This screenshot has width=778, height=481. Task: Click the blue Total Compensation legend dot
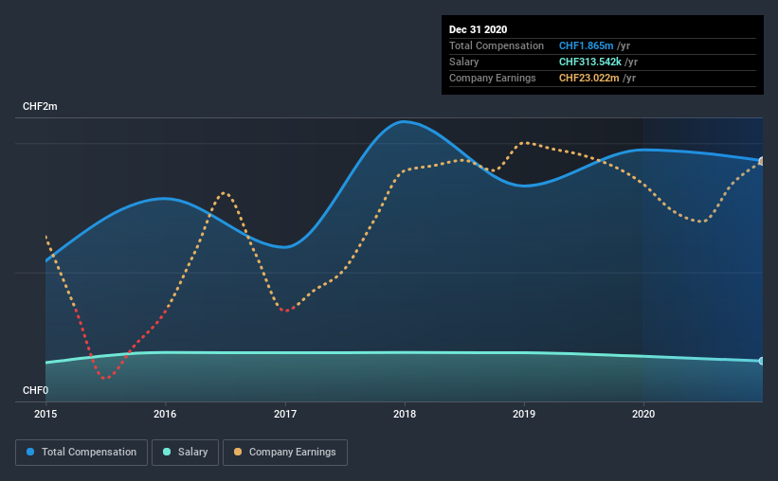[30, 452]
